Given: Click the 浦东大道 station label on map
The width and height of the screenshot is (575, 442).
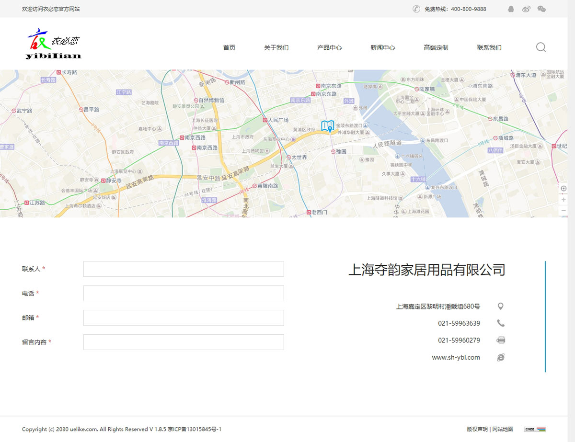Looking at the screenshot, I should pyautogui.click(x=526, y=75).
